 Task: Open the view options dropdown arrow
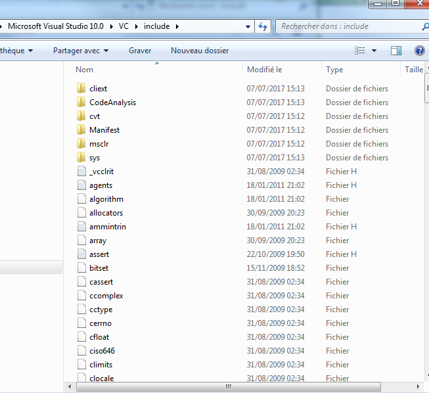point(374,51)
